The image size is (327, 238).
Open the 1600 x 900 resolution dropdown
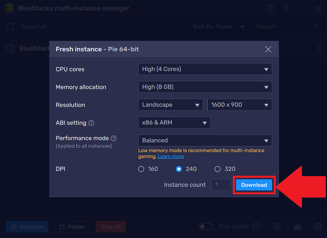click(x=240, y=105)
